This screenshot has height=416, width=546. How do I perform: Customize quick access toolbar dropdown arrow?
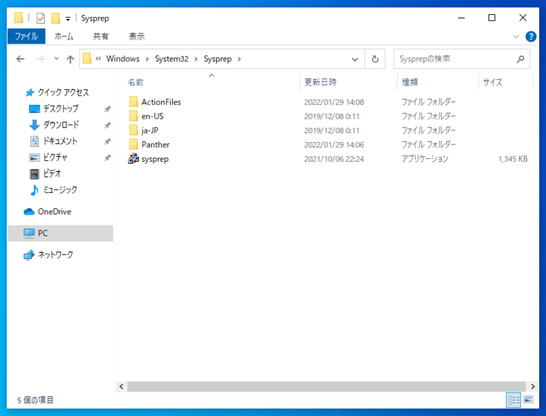pos(68,19)
